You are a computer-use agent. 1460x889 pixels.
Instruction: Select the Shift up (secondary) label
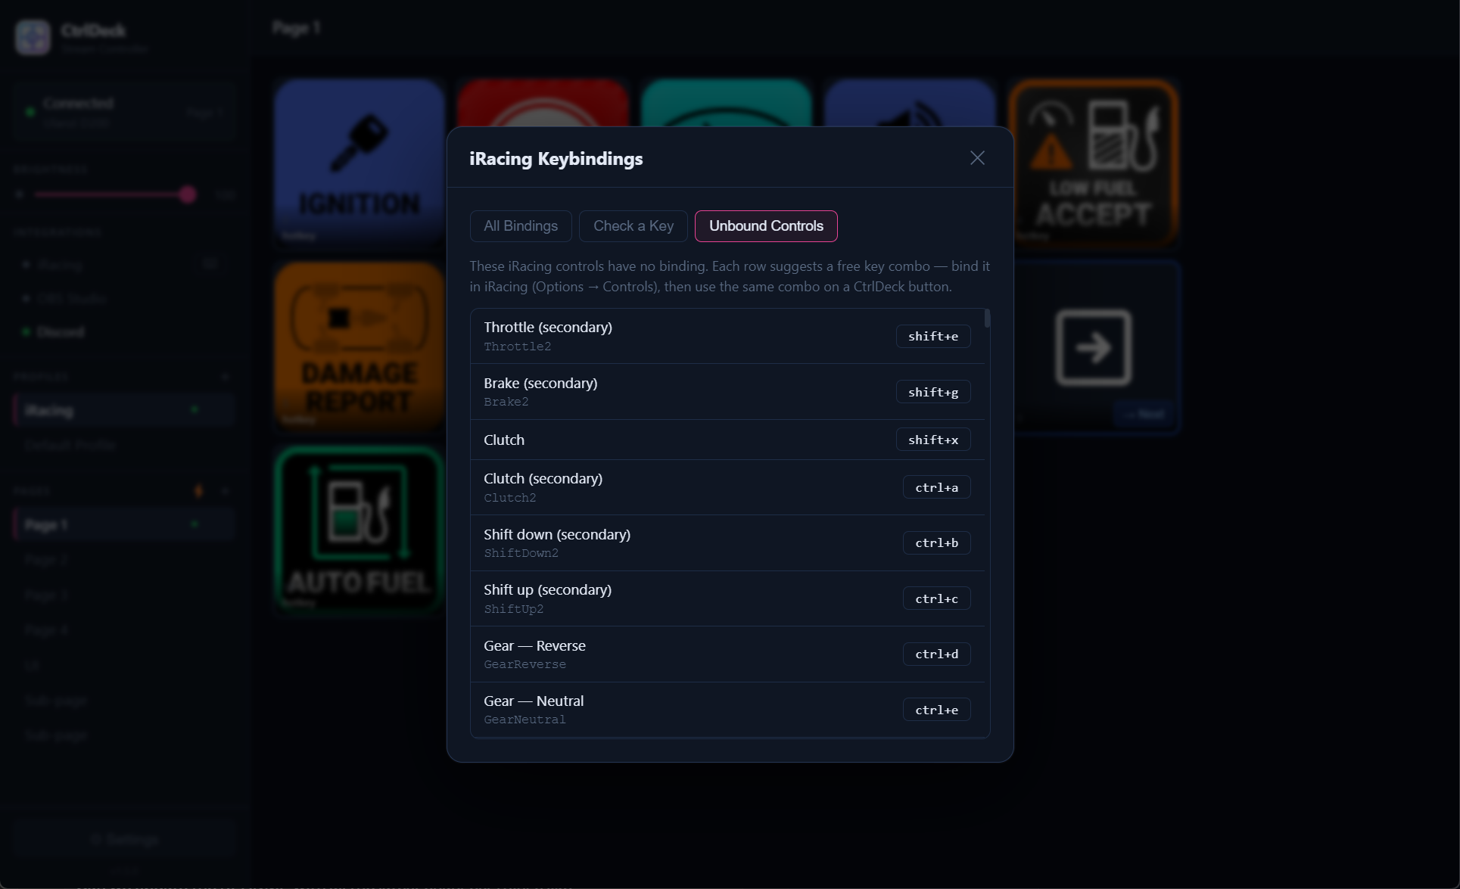point(547,589)
